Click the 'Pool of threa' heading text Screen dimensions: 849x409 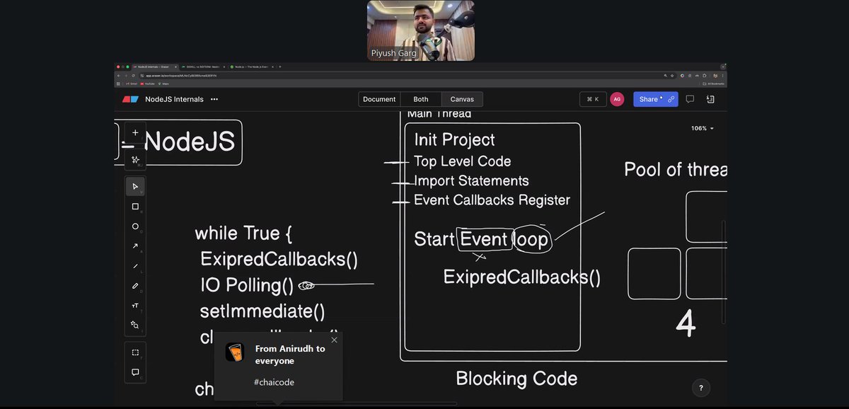(x=675, y=170)
